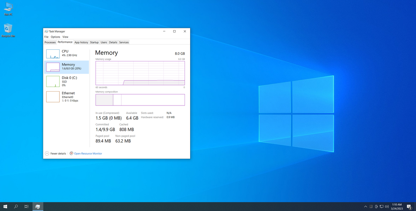Click the 1.4/9.9 GB committed value
Viewport: 416px width, 211px height.
coord(105,130)
